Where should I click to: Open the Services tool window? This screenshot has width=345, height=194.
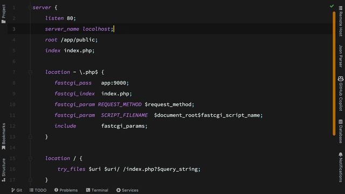(127, 190)
